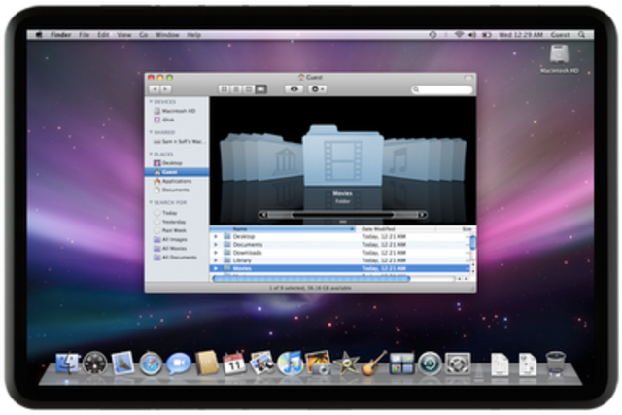Viewport: 622px width, 415px height.
Task: Open the View menu
Action: point(123,35)
